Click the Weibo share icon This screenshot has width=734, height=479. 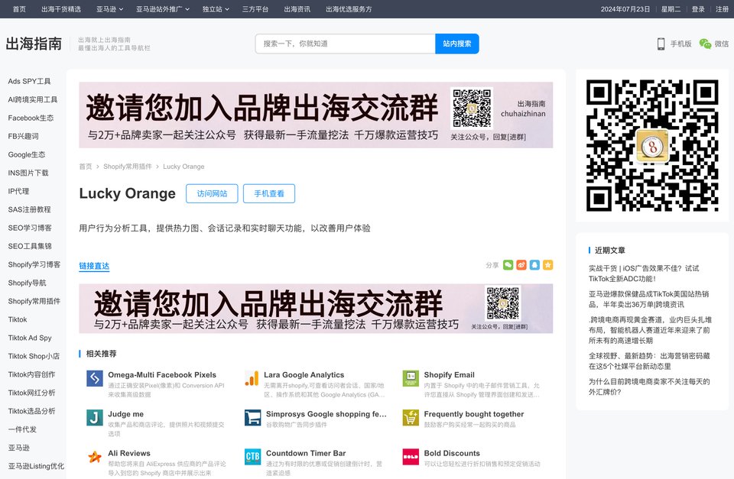(x=521, y=265)
